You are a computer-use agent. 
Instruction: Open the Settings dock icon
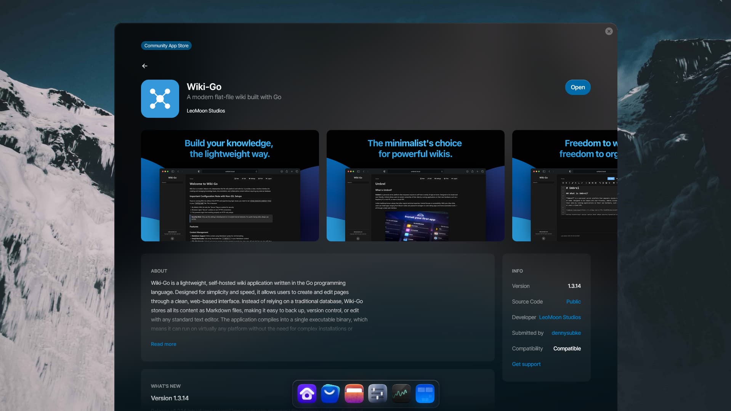tap(378, 394)
